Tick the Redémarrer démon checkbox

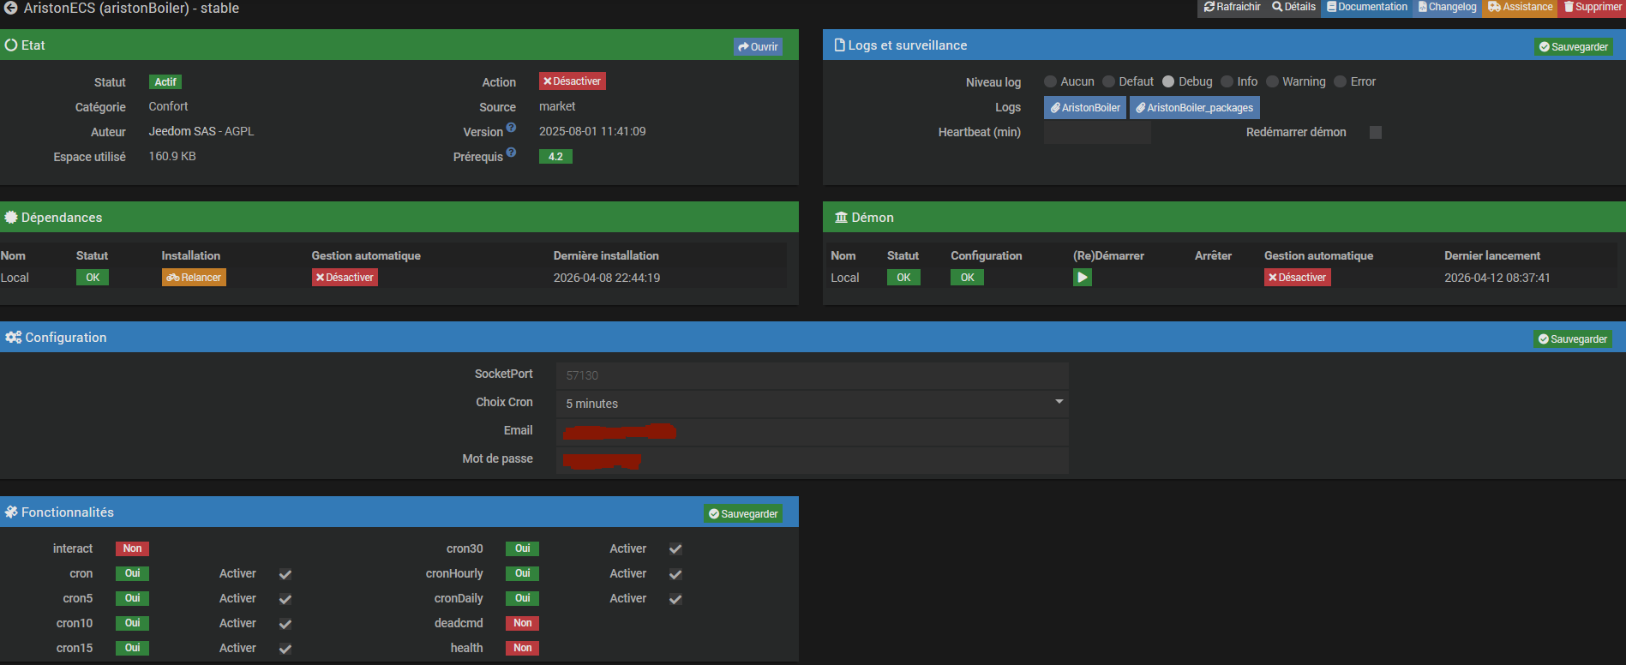(1375, 133)
